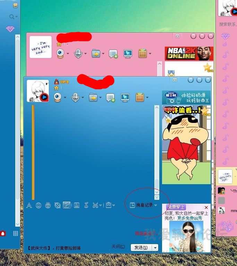
Task: Click the music sharing icon
Action: 86,205
